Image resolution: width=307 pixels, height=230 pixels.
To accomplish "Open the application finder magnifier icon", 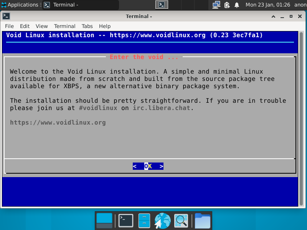I will pyautogui.click(x=181, y=221).
